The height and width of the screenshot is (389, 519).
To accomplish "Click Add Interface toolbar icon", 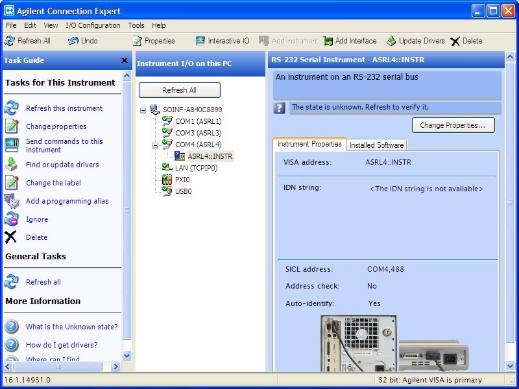I will [x=328, y=41].
